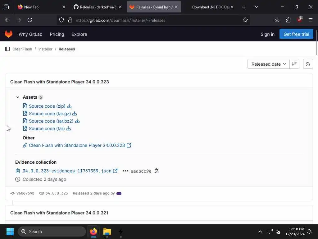Click external-link icon beside Clean Flash 34.0.0.323
Screen dimensions: 318x239
(x=129, y=145)
